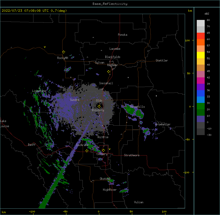Select the topmost light gray legend swatch
This screenshot has width=220, height=215.
[201, 23]
